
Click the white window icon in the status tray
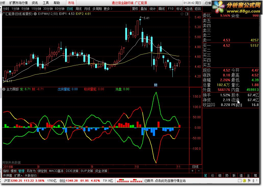(240, 181)
